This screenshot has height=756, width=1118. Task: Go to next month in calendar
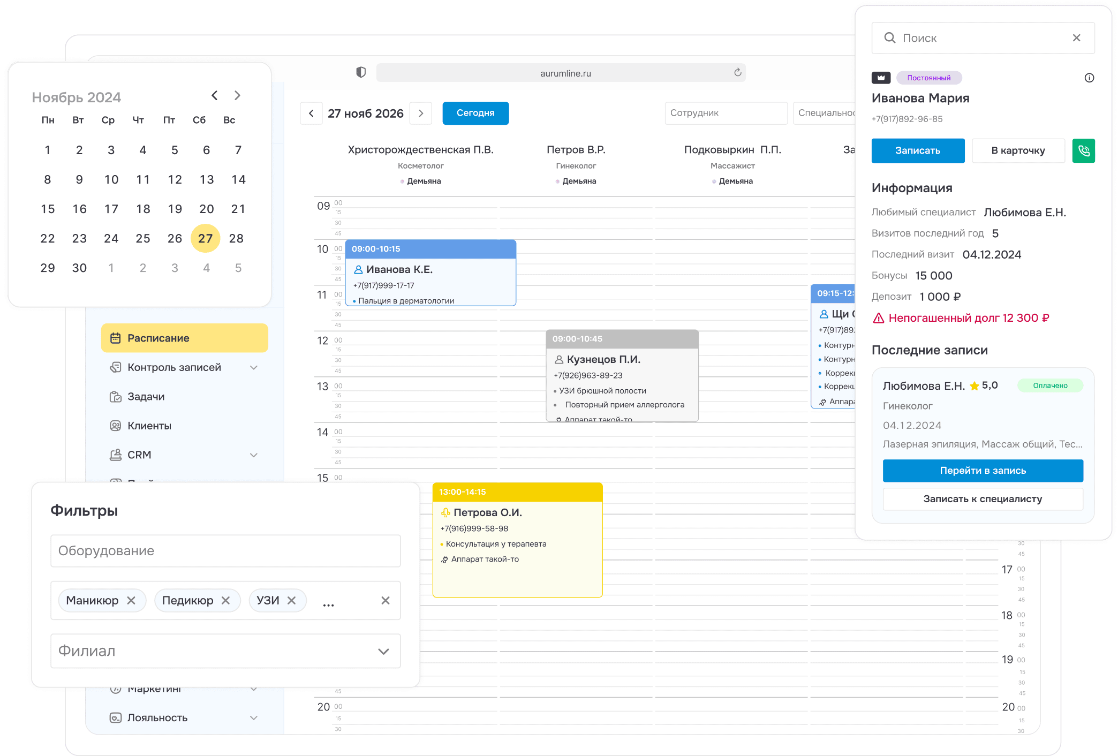[x=237, y=96]
